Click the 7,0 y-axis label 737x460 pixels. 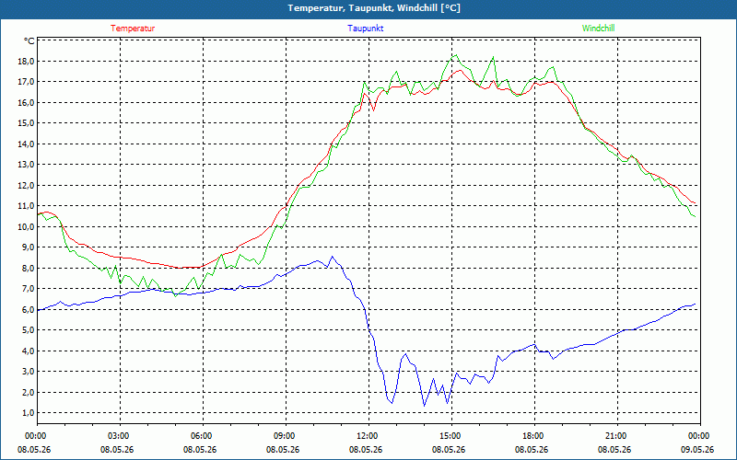click(29, 289)
